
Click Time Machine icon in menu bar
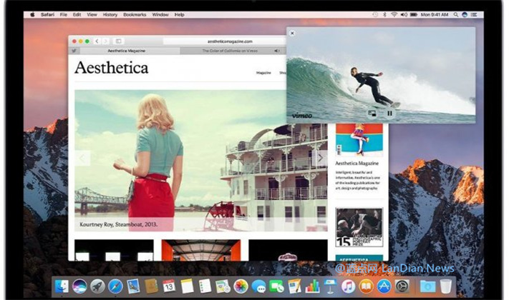pos(375,14)
